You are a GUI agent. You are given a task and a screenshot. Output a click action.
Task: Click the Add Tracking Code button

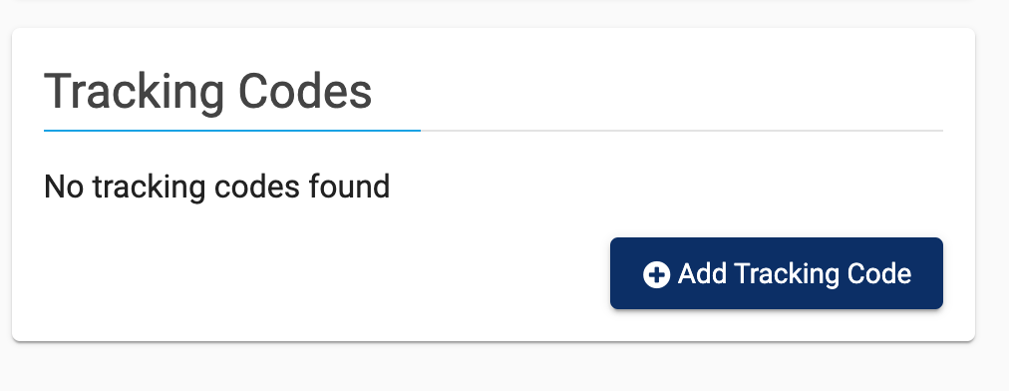[776, 273]
